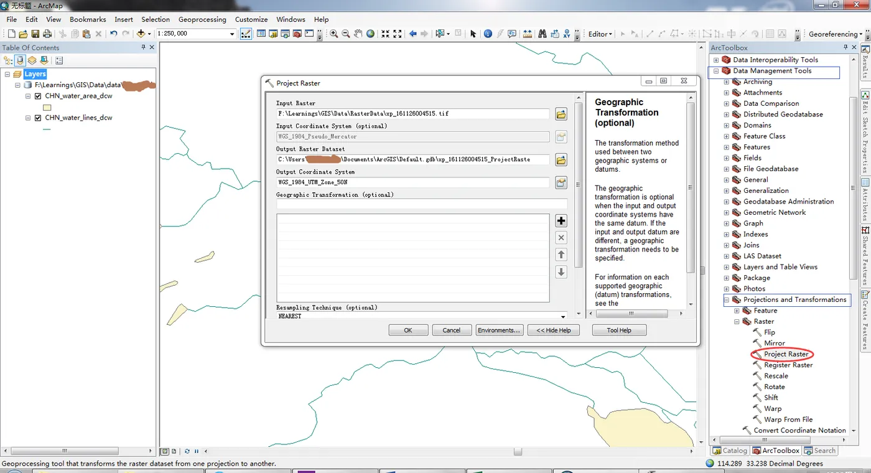Undo the last action in the toolbar
Viewport: 871px width, 473px height.
coord(113,34)
